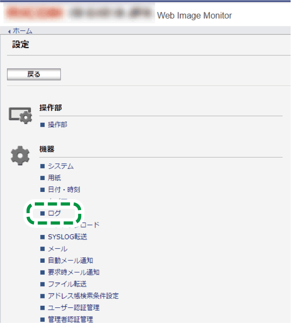Open the ログ settings link

tap(54, 213)
